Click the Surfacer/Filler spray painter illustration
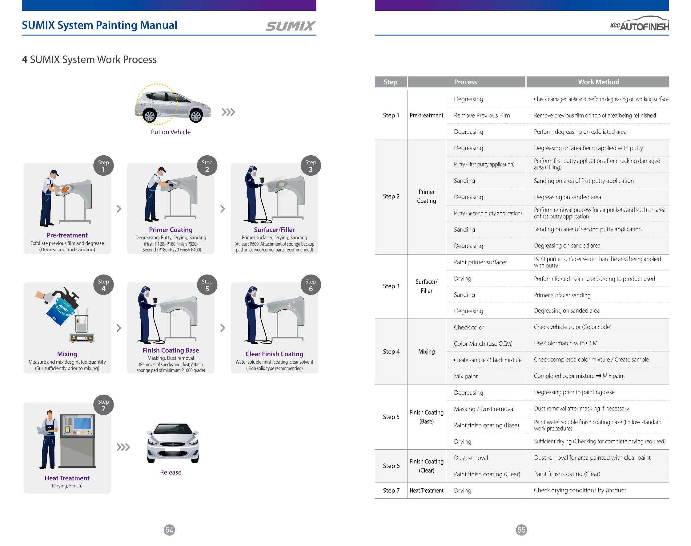The height and width of the screenshot is (546, 691). tap(275, 194)
